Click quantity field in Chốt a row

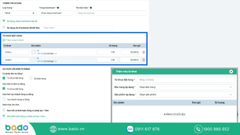tap(107, 52)
